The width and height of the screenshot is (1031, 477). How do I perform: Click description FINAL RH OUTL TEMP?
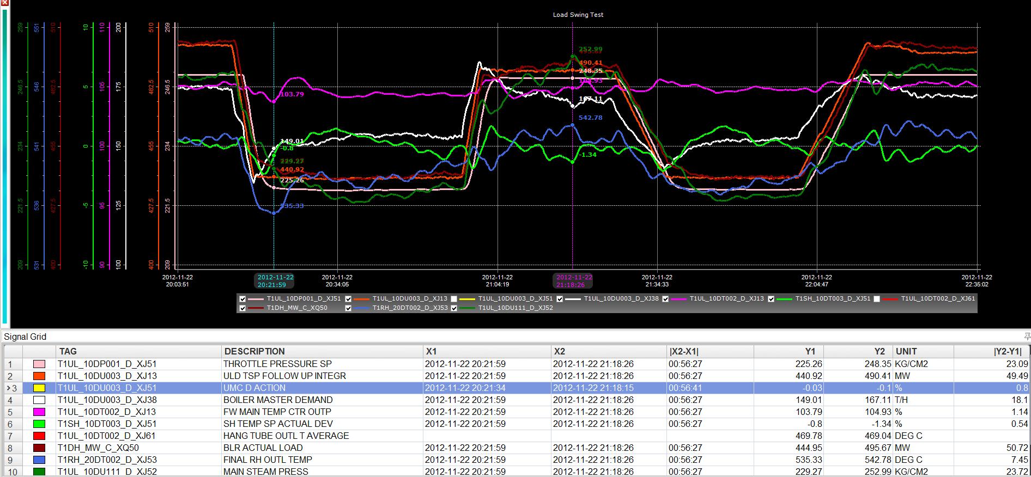coord(268,460)
